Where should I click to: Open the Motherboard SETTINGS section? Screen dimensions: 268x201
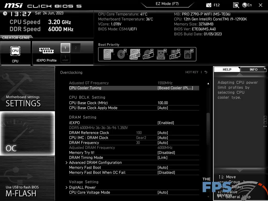click(x=27, y=88)
